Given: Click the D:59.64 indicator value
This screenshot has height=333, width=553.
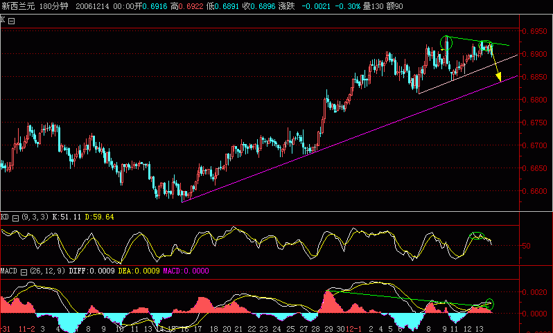Looking at the screenshot, I should [100, 217].
